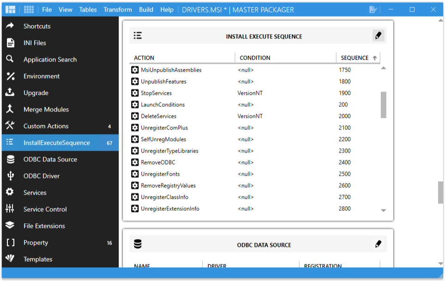This screenshot has width=445, height=282.
Task: Open the Transform menu
Action: (117, 10)
